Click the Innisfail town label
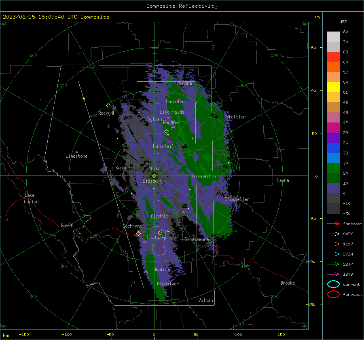The image size is (364, 340). pyautogui.click(x=163, y=146)
